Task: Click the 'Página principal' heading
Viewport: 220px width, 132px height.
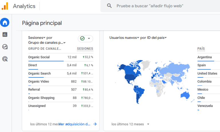Action: (x=42, y=23)
